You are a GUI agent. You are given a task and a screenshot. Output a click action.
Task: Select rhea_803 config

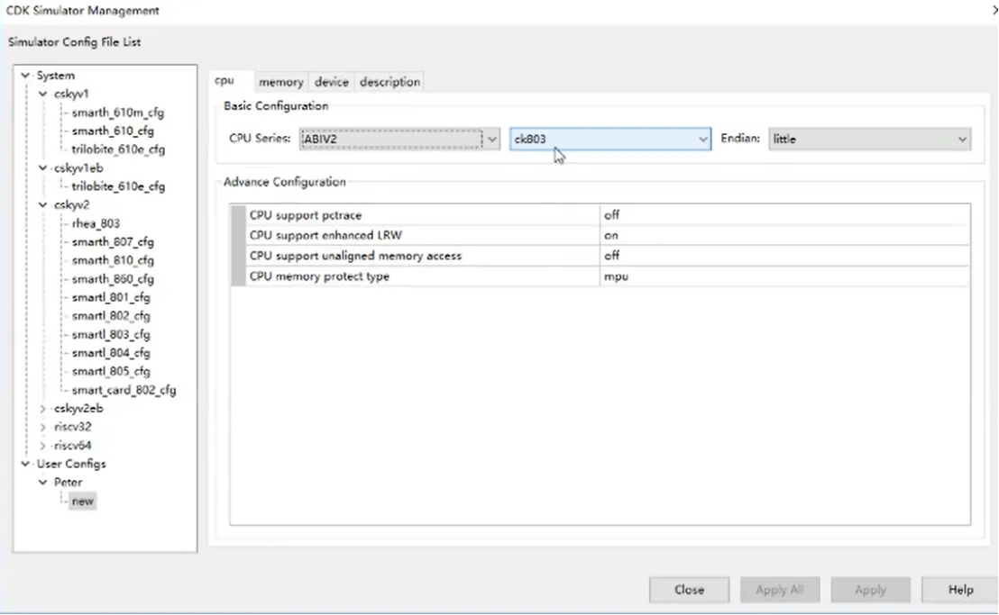pos(96,224)
